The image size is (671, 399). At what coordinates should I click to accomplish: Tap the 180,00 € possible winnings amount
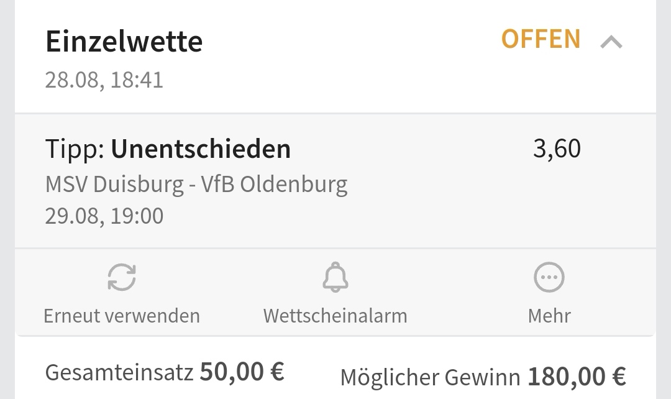(577, 377)
